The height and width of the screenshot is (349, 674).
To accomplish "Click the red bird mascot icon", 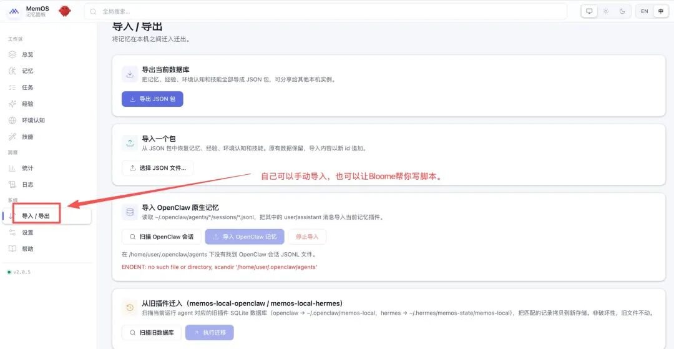I will pos(65,11).
